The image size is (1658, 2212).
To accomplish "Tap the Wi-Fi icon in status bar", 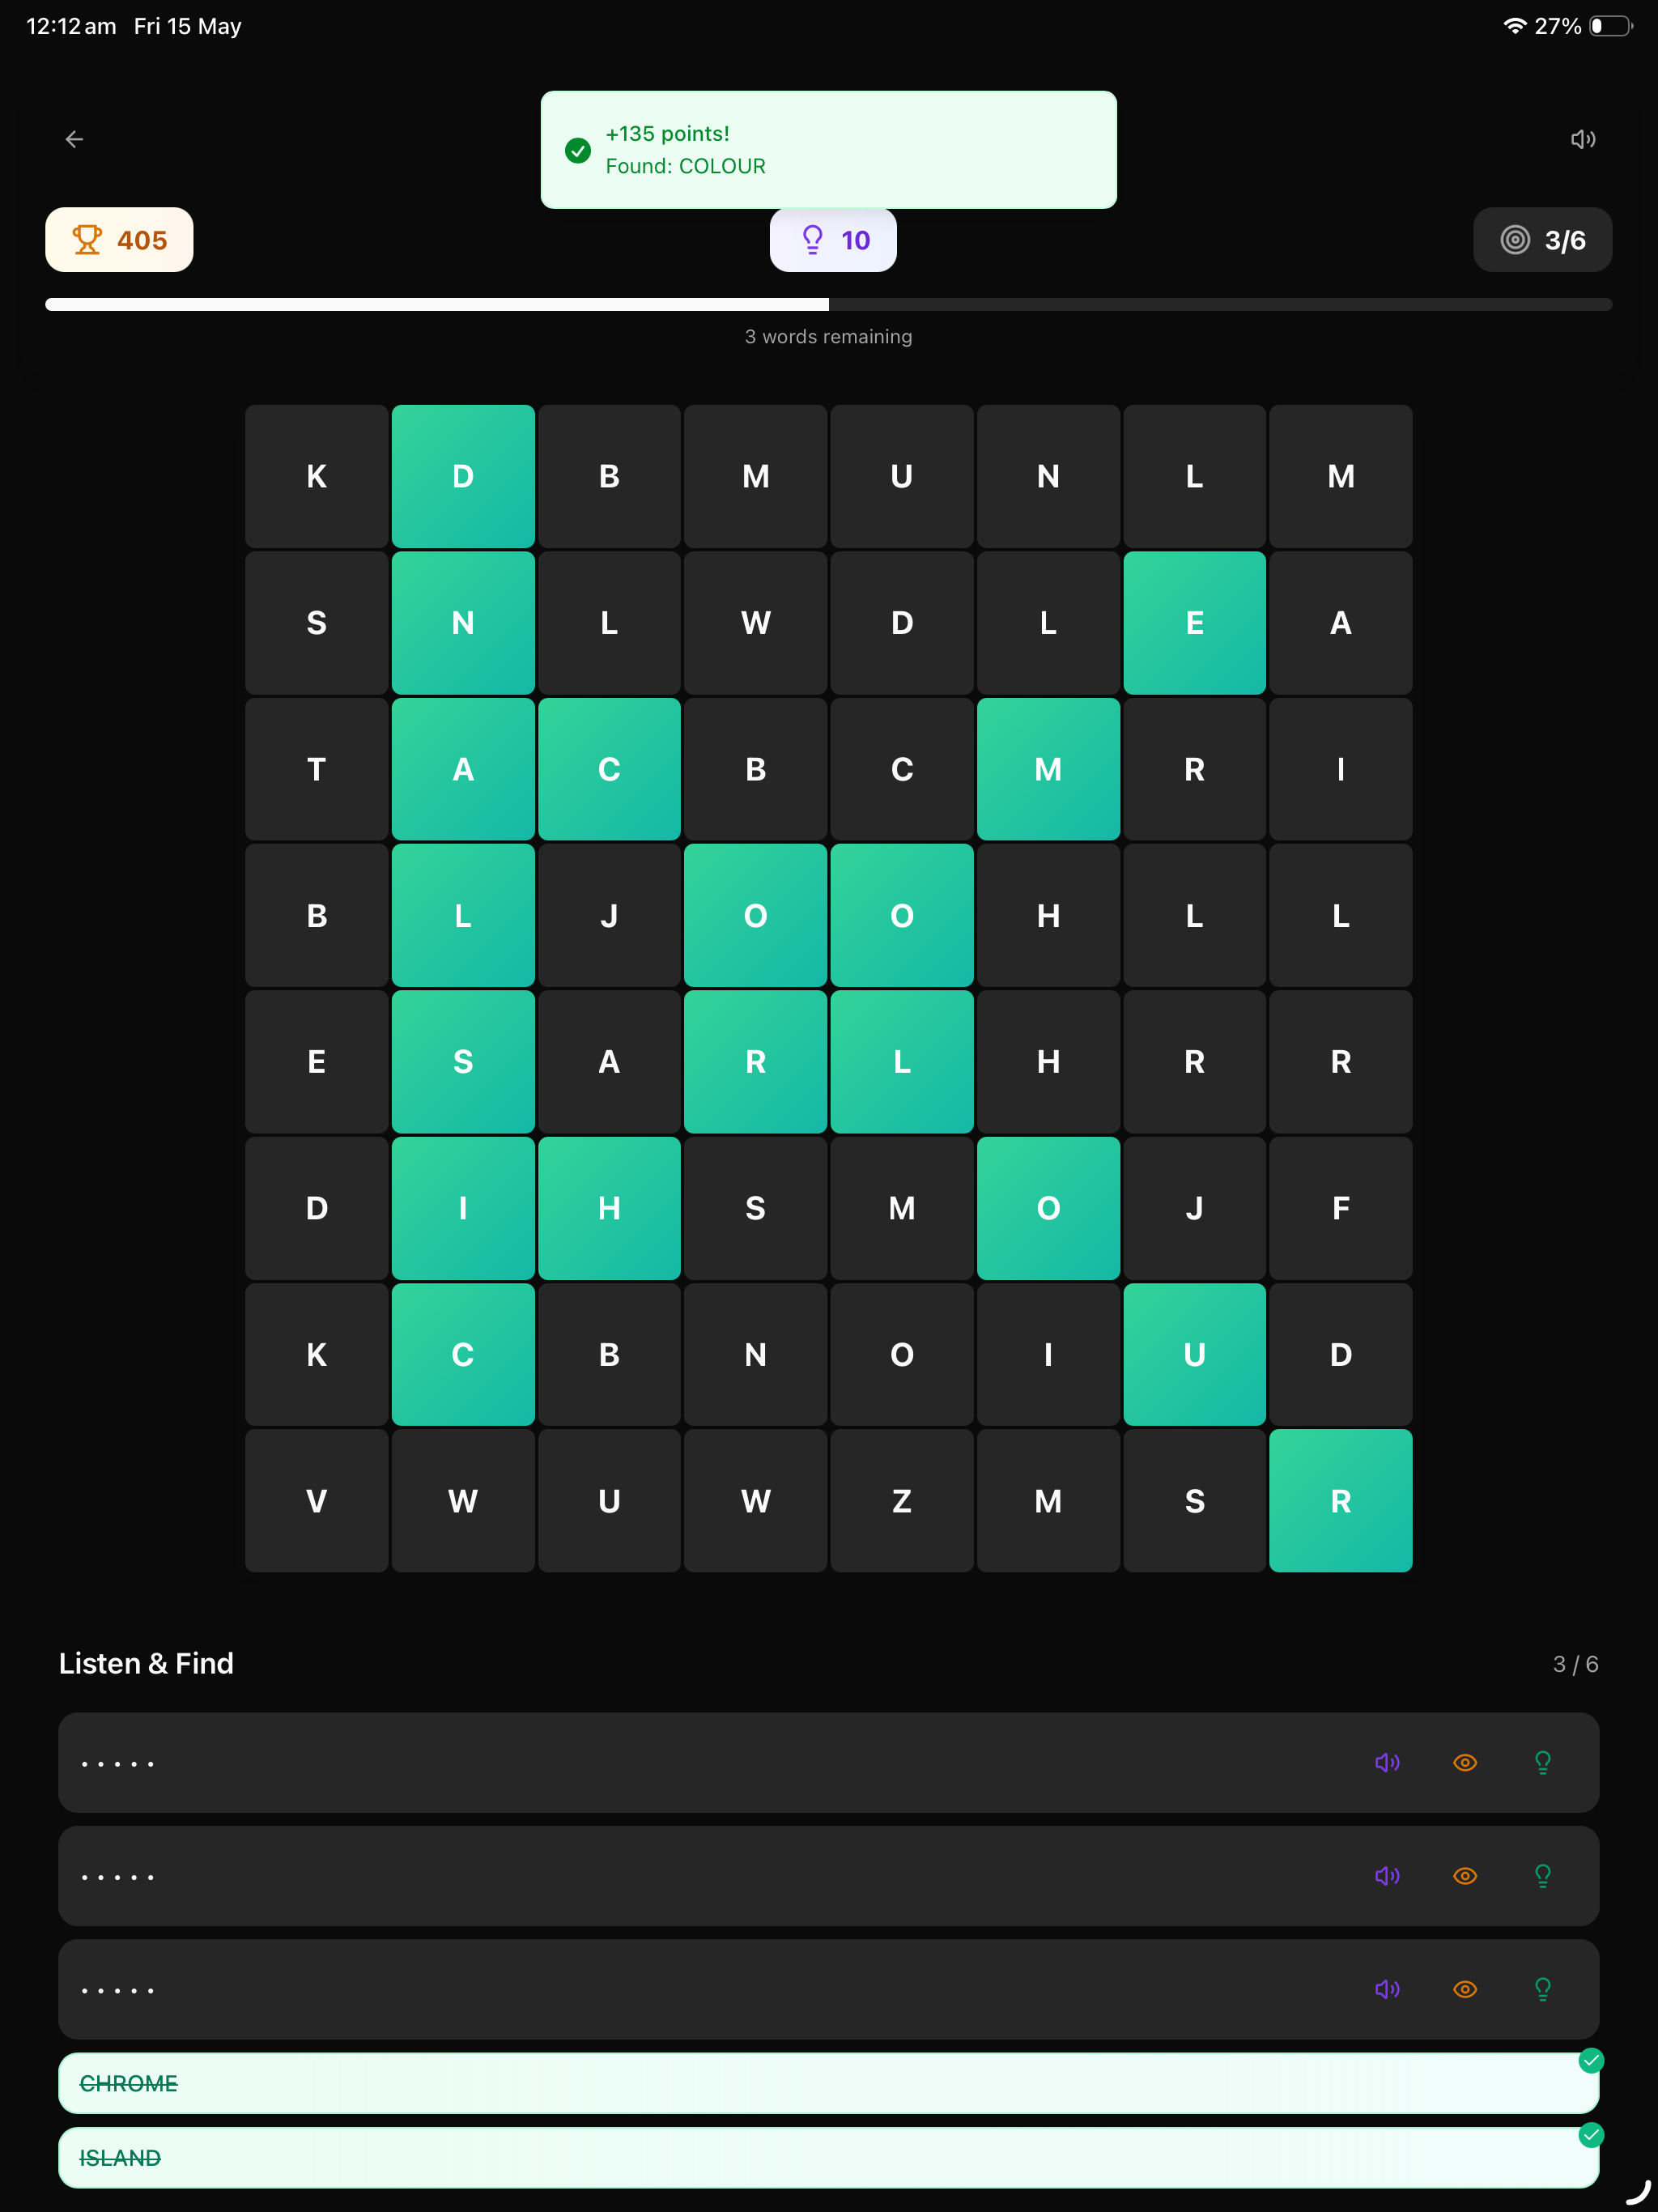I will click(x=1515, y=26).
